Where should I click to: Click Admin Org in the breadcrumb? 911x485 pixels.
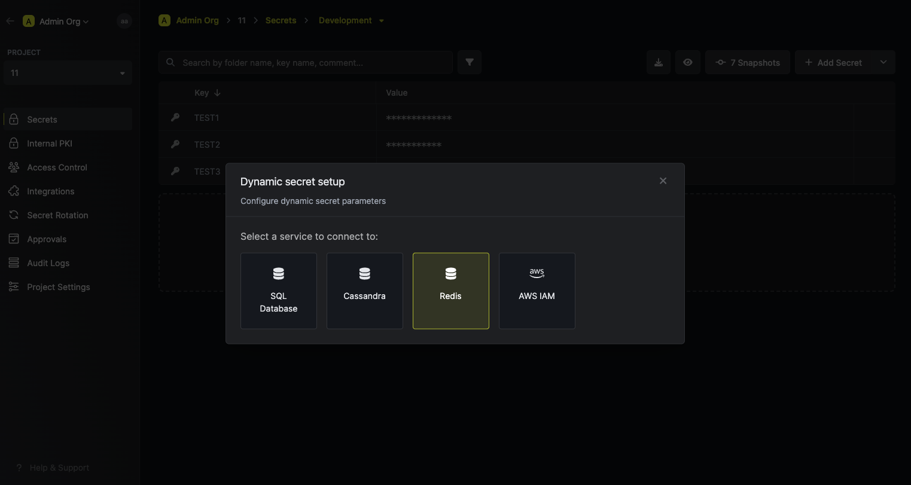click(197, 20)
